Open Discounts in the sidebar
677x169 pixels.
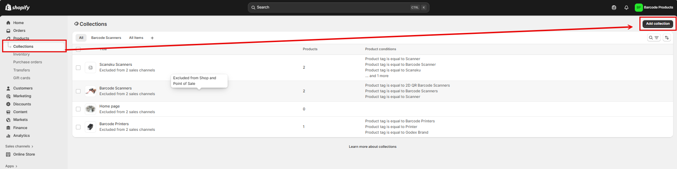point(22,104)
